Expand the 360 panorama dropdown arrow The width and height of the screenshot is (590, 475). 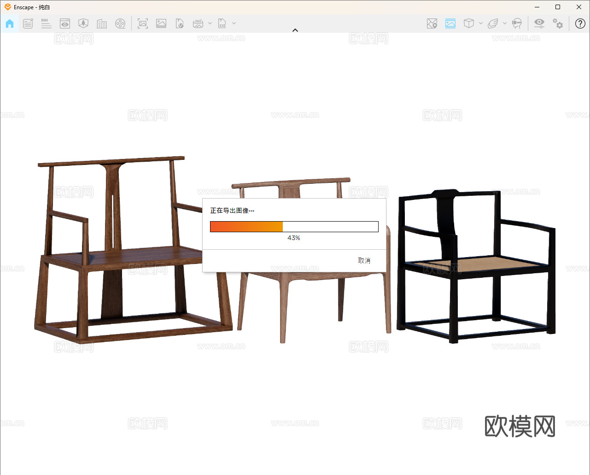210,23
